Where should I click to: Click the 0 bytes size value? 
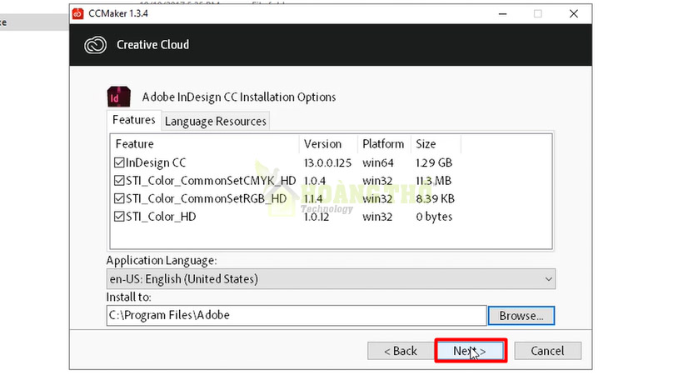(434, 217)
